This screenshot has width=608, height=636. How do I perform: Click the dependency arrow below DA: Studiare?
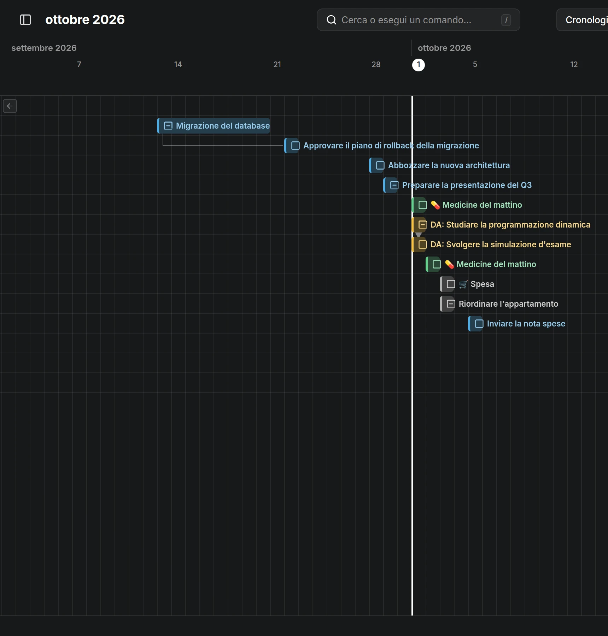pos(419,234)
